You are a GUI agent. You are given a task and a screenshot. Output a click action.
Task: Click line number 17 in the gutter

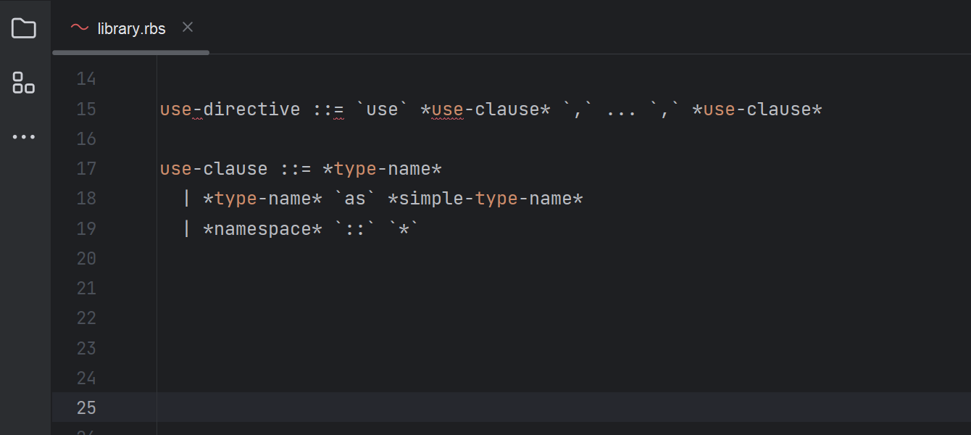click(x=86, y=169)
